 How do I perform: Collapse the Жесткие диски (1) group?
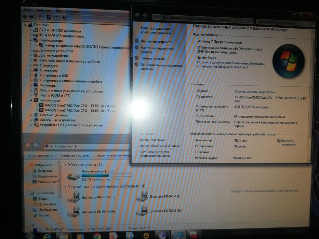tap(65, 165)
